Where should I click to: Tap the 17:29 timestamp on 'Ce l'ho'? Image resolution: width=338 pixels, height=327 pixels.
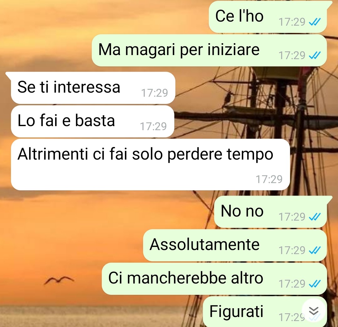(292, 22)
